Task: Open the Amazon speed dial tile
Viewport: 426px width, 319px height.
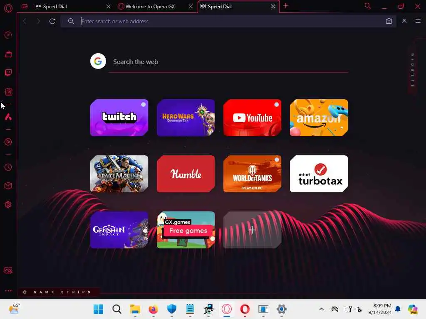Action: coord(319,118)
